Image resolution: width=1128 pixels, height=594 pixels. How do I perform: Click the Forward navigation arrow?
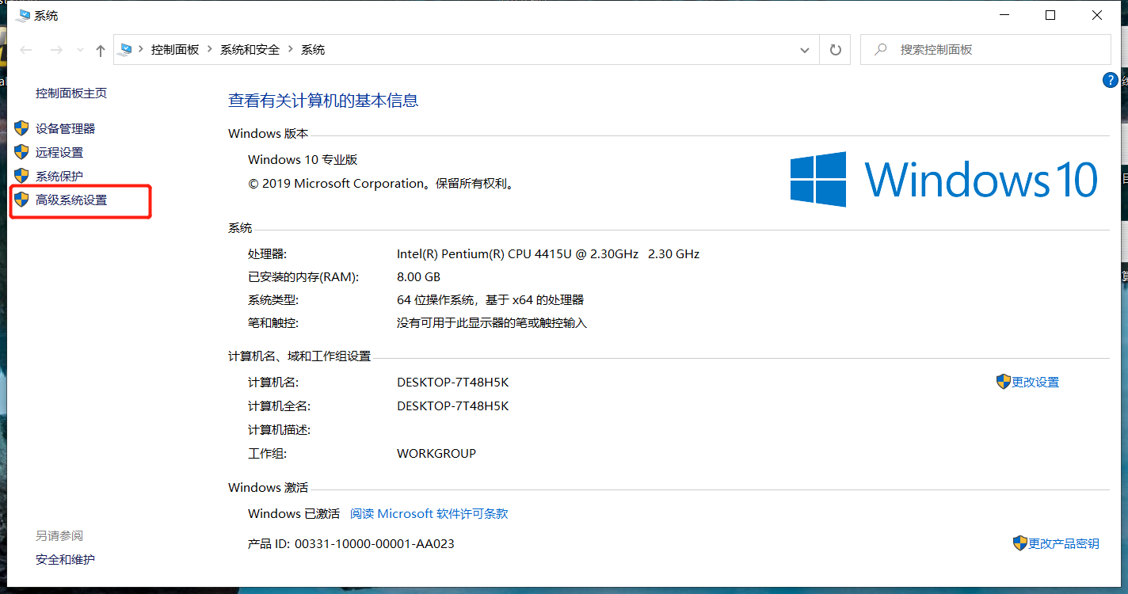tap(56, 50)
